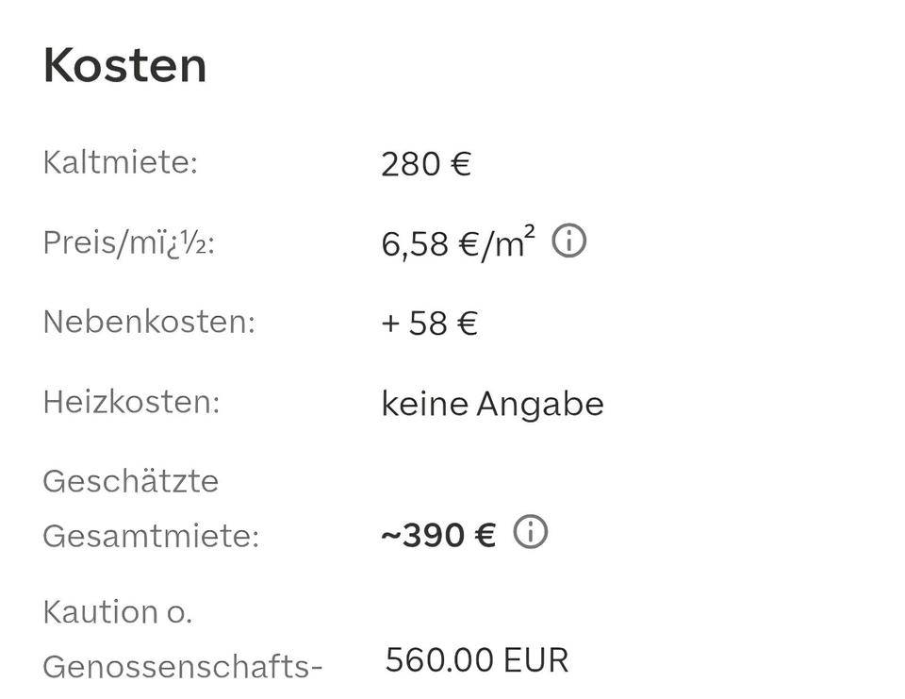Viewport: 905px width, 699px height.
Task: Click the bold ~390 € estimated rent
Action: pyautogui.click(x=437, y=535)
